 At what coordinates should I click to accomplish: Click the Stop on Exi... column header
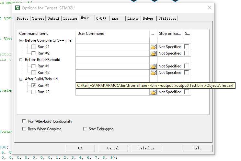(170, 34)
